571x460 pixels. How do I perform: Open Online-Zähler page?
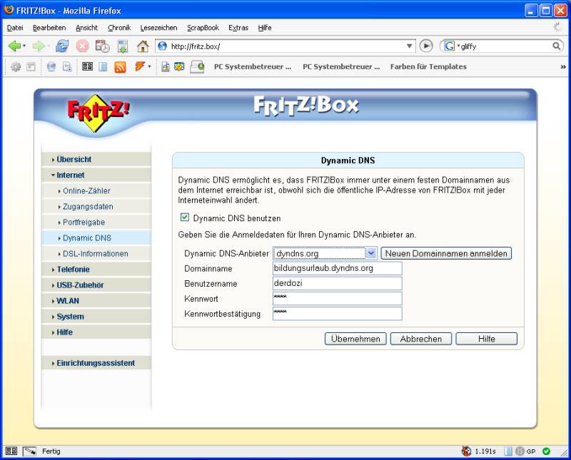point(96,190)
